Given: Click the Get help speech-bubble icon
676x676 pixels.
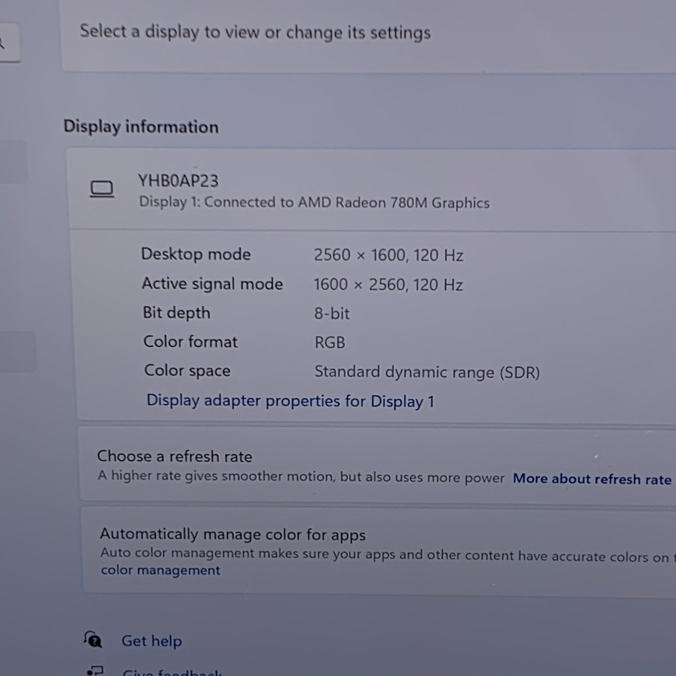Looking at the screenshot, I should [x=93, y=639].
